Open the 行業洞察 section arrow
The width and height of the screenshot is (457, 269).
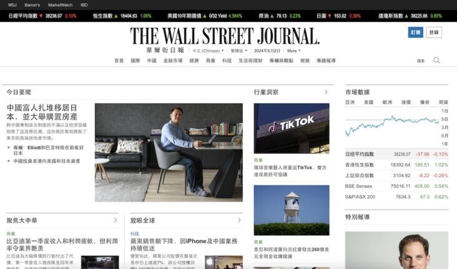tap(326, 92)
